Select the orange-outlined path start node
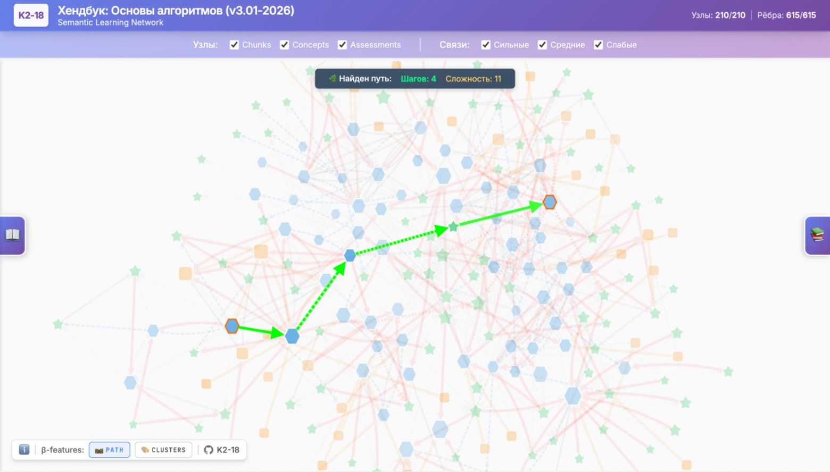Image resolution: width=830 pixels, height=472 pixels. (232, 326)
